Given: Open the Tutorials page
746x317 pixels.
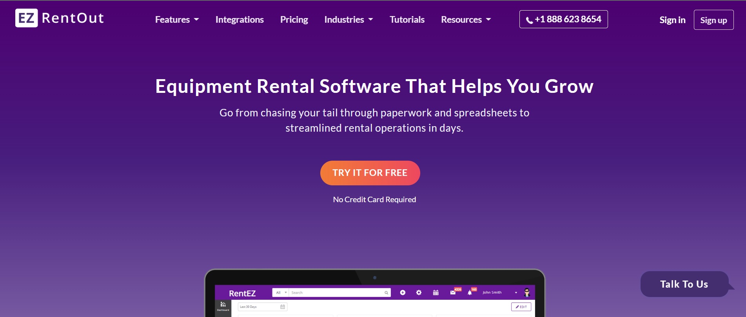Looking at the screenshot, I should 407,20.
